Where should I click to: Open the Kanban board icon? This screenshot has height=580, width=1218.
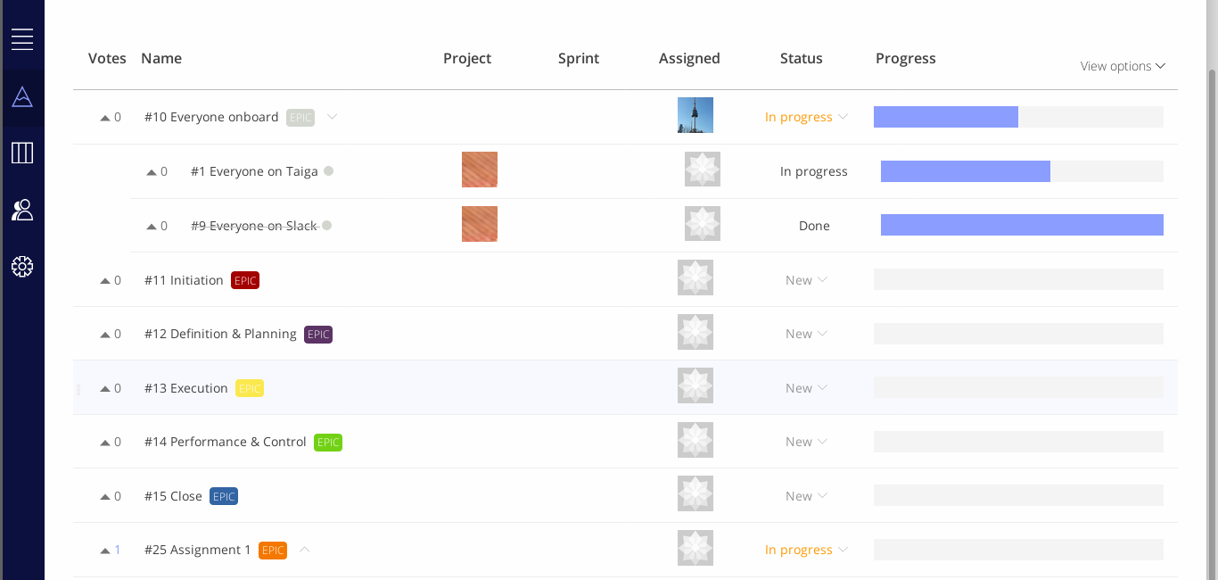[x=22, y=153]
